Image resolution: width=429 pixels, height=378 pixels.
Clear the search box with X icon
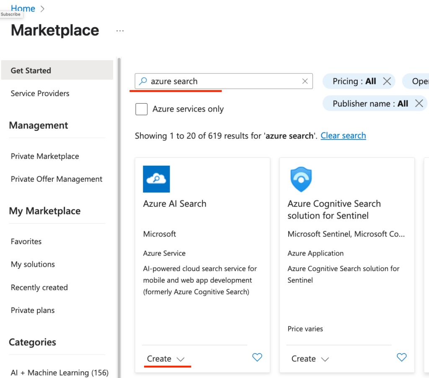305,81
